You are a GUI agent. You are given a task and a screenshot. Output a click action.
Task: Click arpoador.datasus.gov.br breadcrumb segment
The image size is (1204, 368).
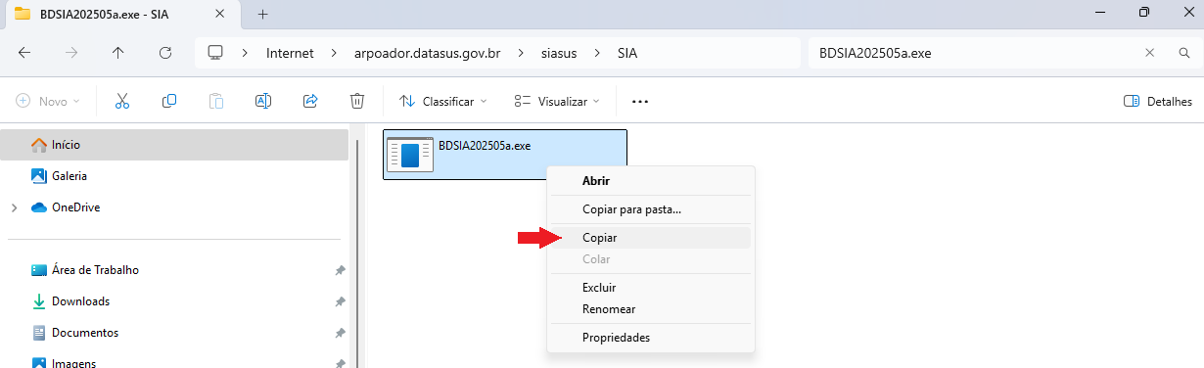point(428,53)
